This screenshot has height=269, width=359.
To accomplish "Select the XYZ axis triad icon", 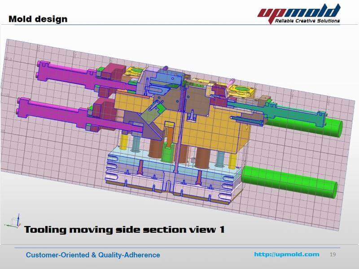I will [17, 220].
